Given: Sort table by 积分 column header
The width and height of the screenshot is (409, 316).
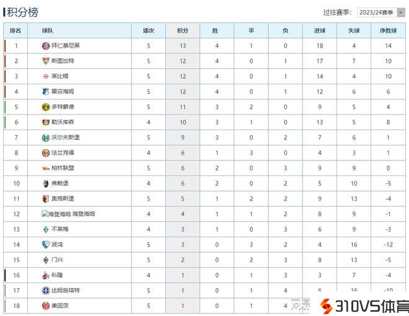Looking at the screenshot, I should pos(183,30).
